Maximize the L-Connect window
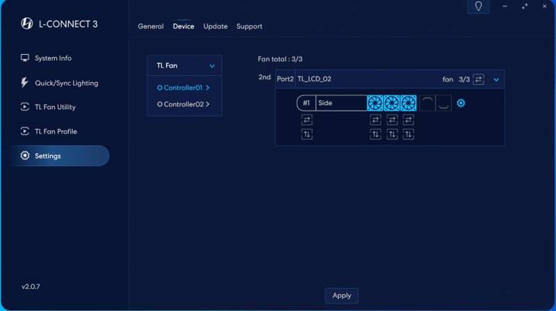This screenshot has width=556, height=311. [x=525, y=6]
